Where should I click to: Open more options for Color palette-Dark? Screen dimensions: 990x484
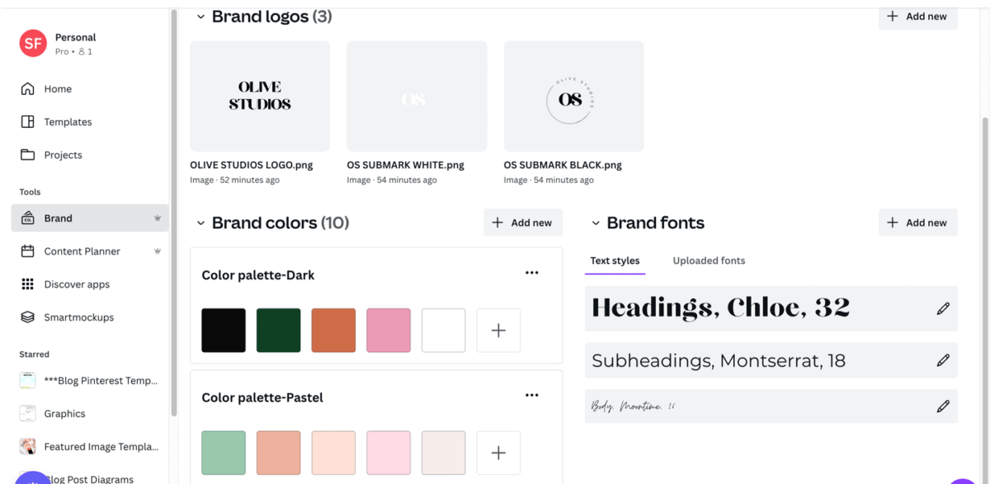coord(532,273)
